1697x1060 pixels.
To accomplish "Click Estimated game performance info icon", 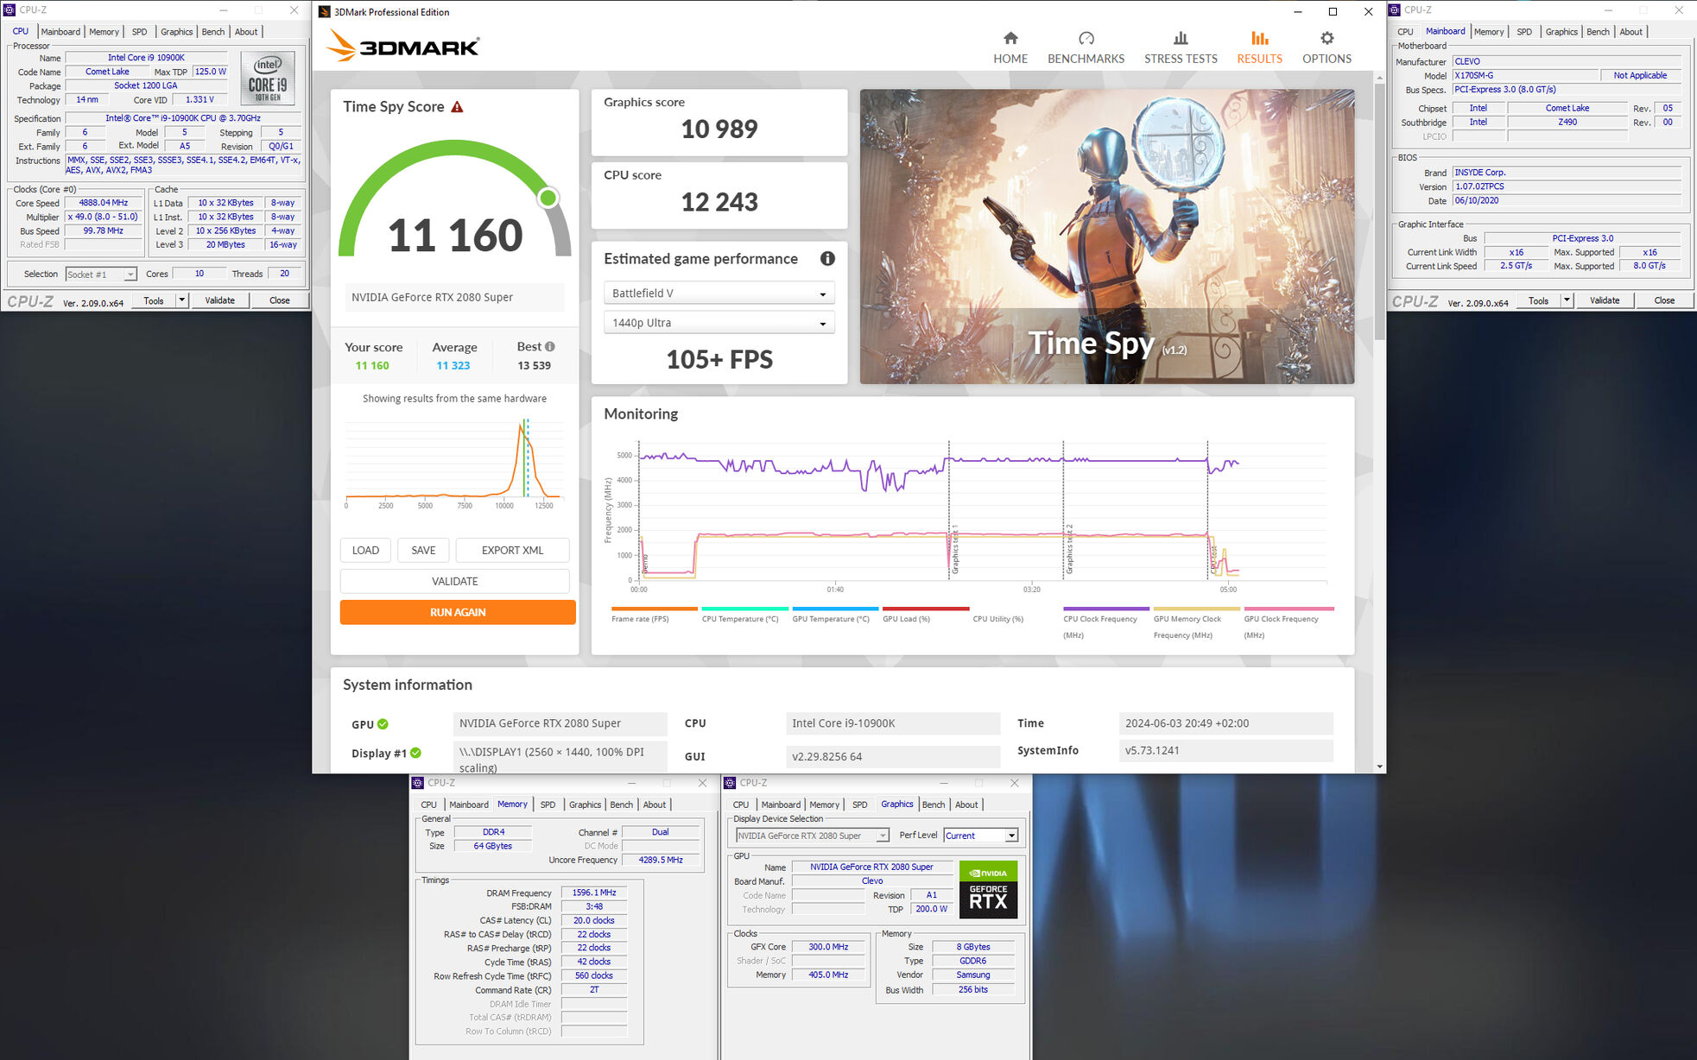I will [826, 258].
